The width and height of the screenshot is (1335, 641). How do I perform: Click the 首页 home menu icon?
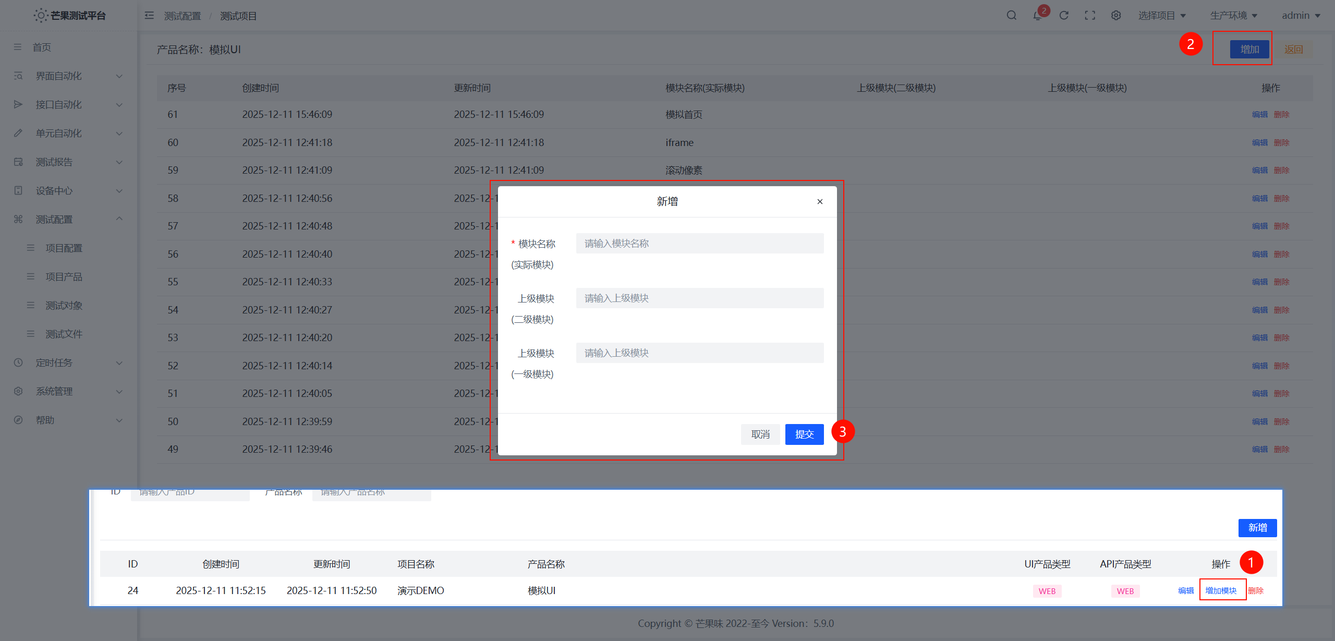(x=18, y=47)
